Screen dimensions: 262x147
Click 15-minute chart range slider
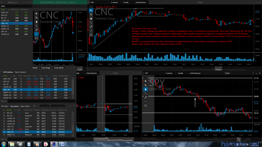point(114,139)
